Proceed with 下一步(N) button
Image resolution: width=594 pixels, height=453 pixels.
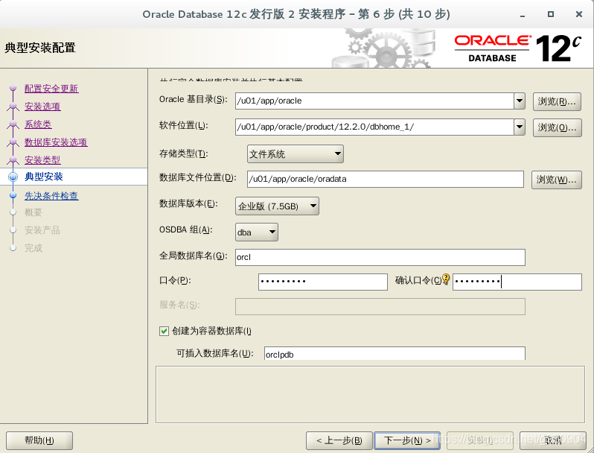click(x=407, y=440)
